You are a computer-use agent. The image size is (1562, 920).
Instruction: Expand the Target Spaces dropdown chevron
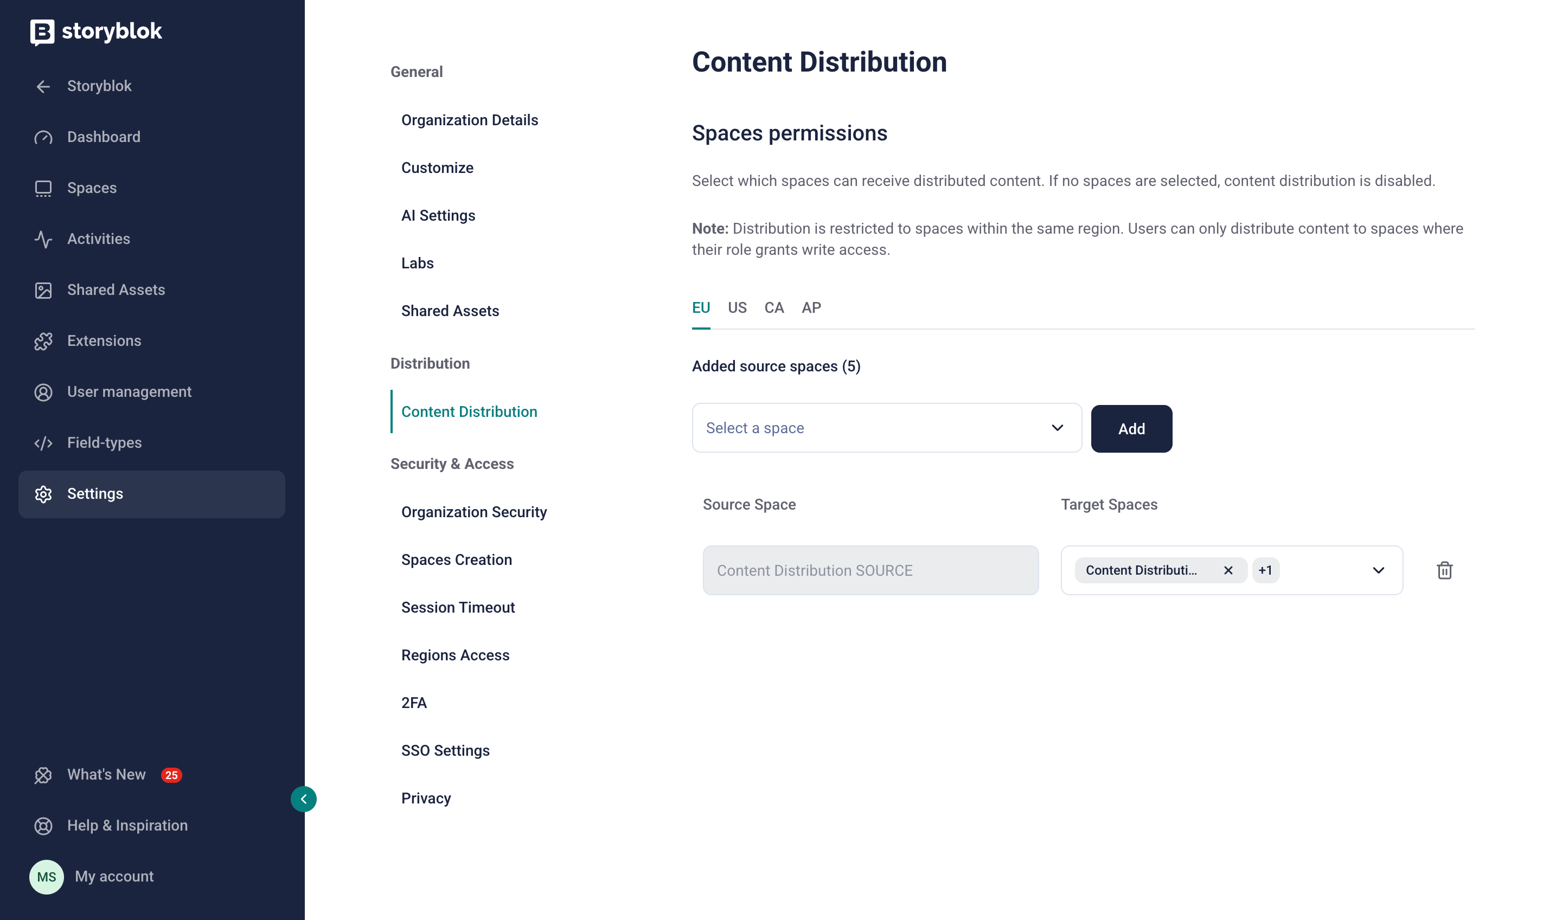pyautogui.click(x=1378, y=570)
